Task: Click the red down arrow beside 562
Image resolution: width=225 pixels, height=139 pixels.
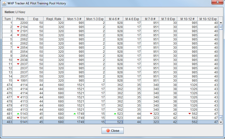Action: (x=190, y=114)
